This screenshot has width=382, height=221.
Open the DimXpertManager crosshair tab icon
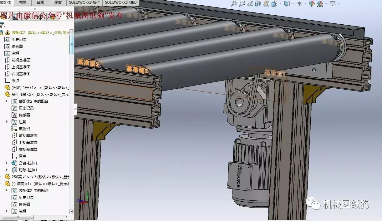coord(40,17)
